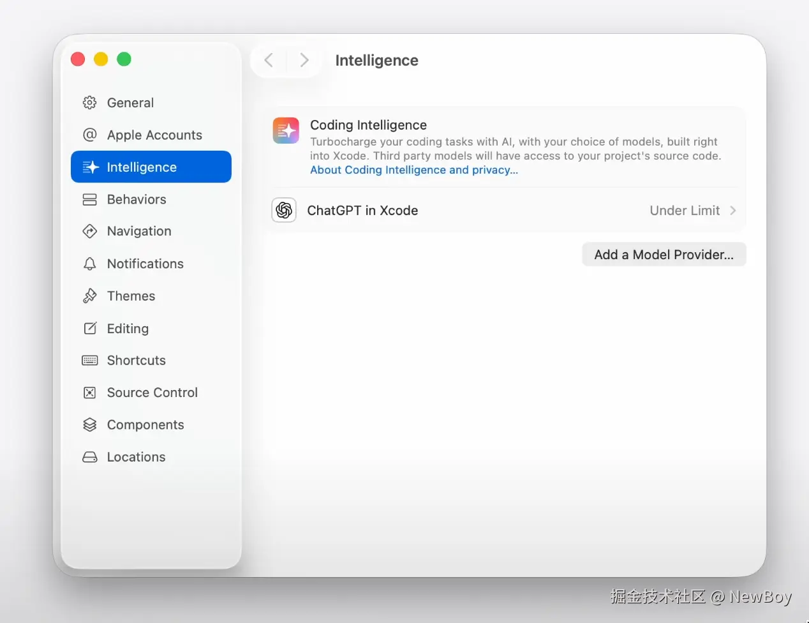Screen dimensions: 809x623
Task: Click the Shortcuts keyboard icon
Action: (x=90, y=361)
